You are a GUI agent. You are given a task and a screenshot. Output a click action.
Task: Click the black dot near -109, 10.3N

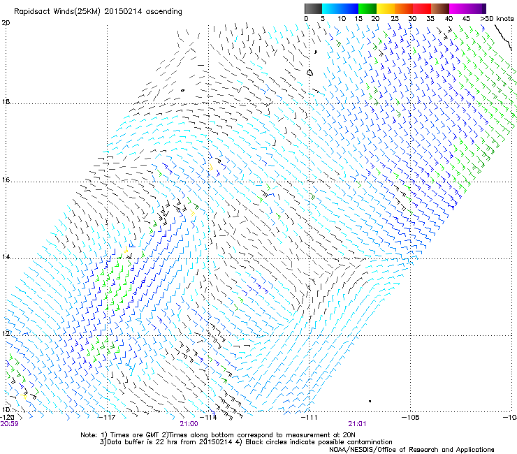(370, 401)
